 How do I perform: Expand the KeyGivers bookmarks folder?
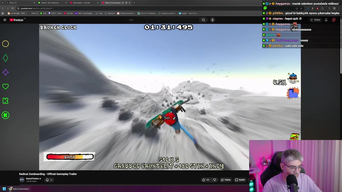point(110,13)
